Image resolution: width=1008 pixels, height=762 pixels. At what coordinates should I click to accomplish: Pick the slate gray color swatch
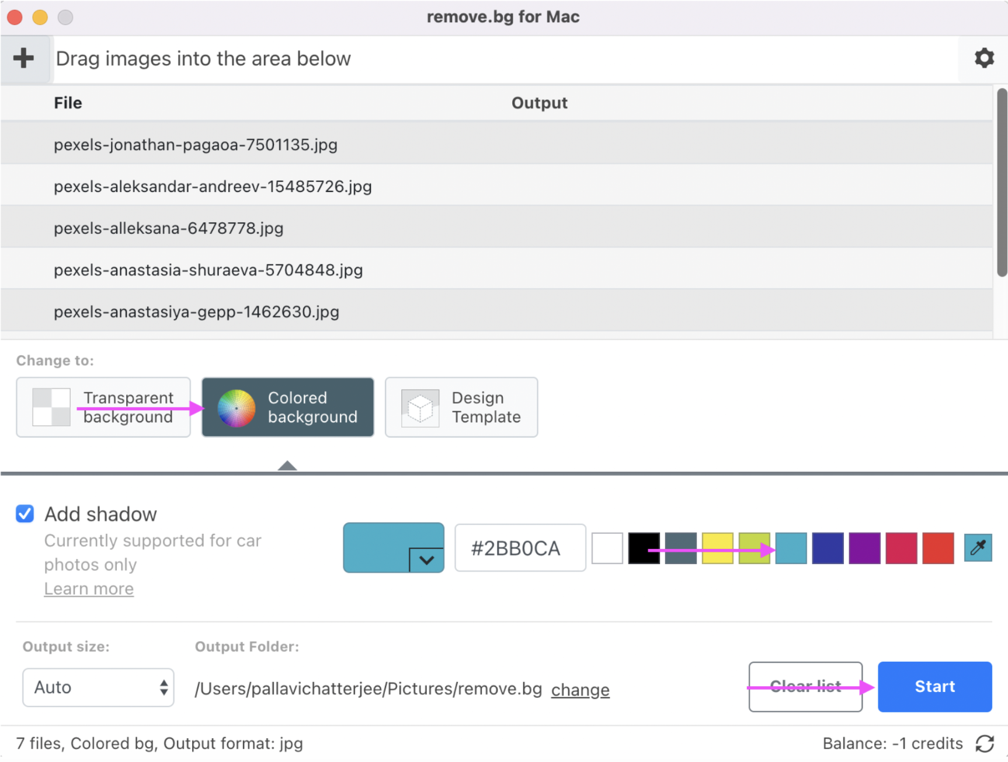tap(681, 548)
